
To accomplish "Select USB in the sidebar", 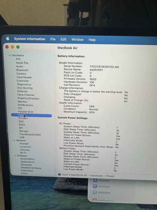I will 22,137.
